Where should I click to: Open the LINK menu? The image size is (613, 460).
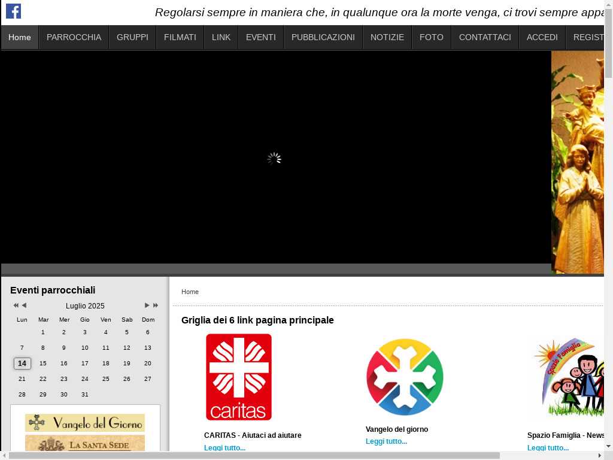[x=221, y=37]
